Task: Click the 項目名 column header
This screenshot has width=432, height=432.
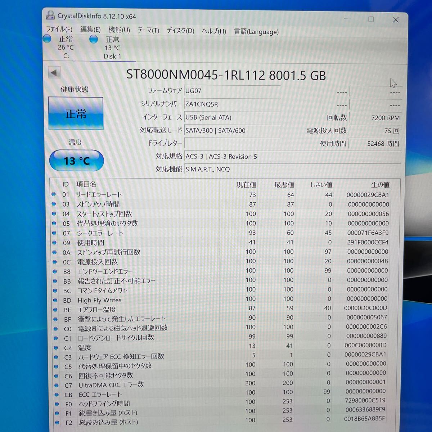Action: coord(86,184)
